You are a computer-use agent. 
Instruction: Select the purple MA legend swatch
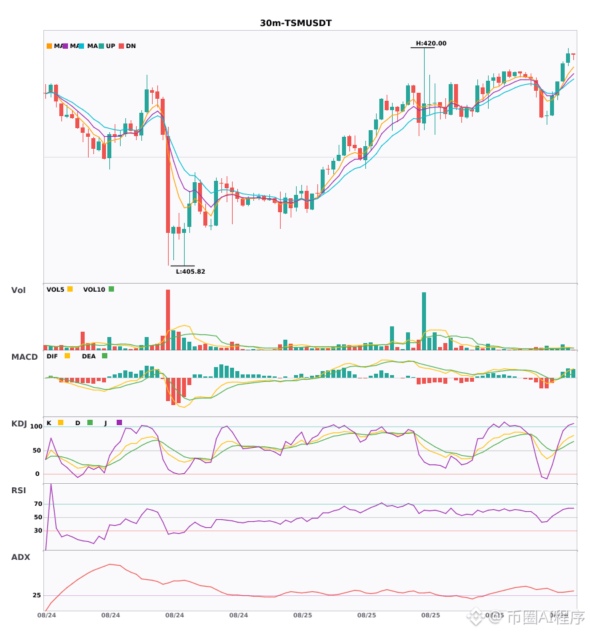[65, 46]
